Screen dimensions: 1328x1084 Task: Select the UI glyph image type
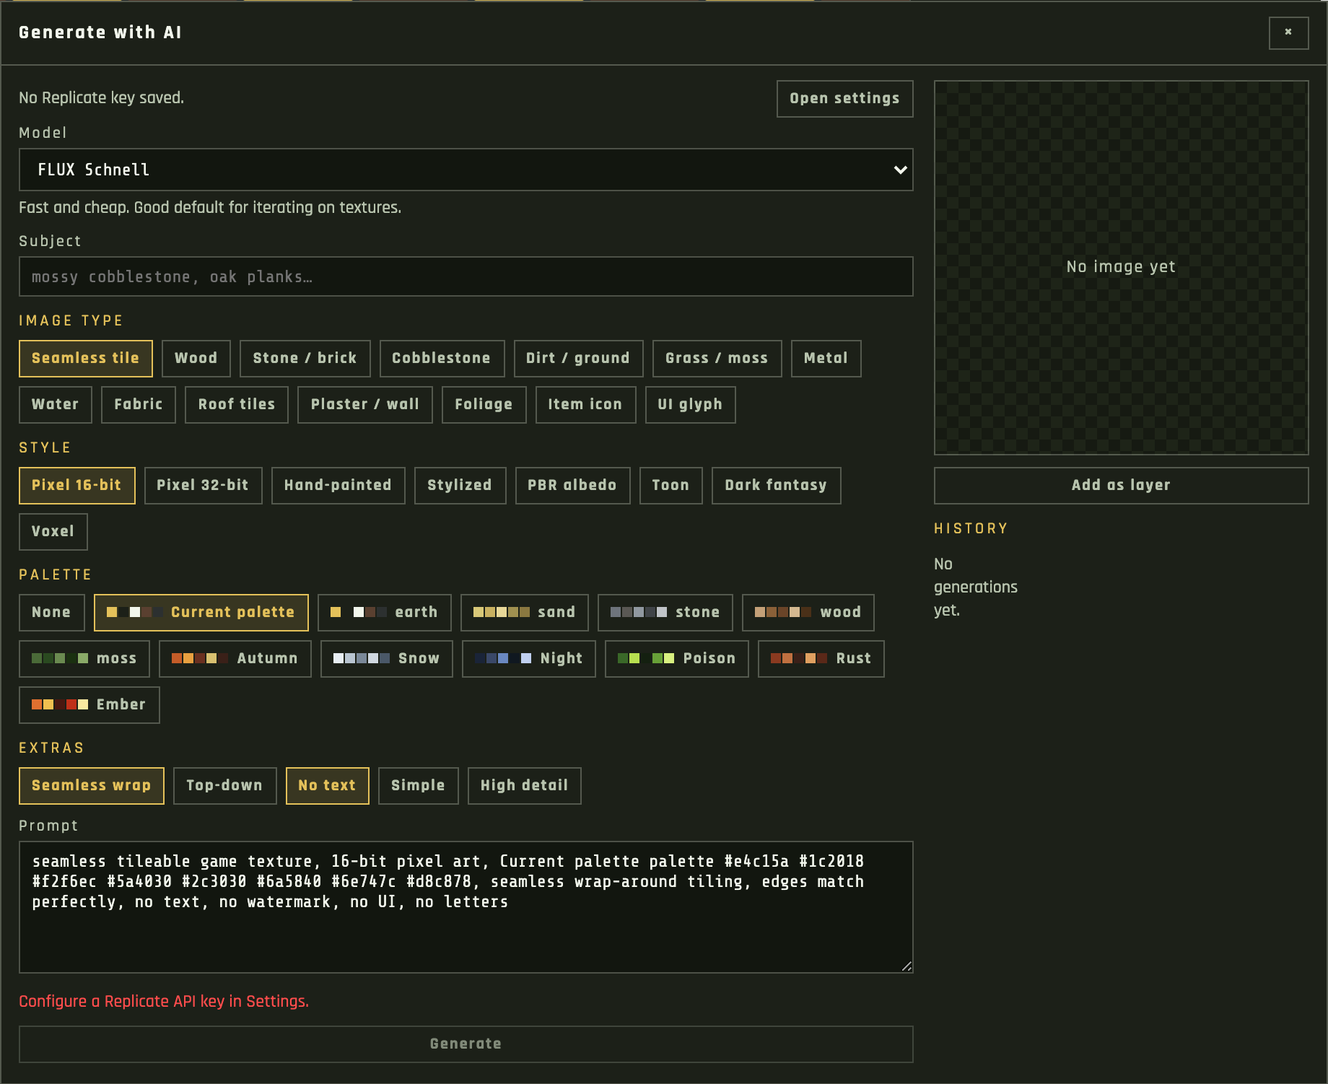click(x=690, y=404)
